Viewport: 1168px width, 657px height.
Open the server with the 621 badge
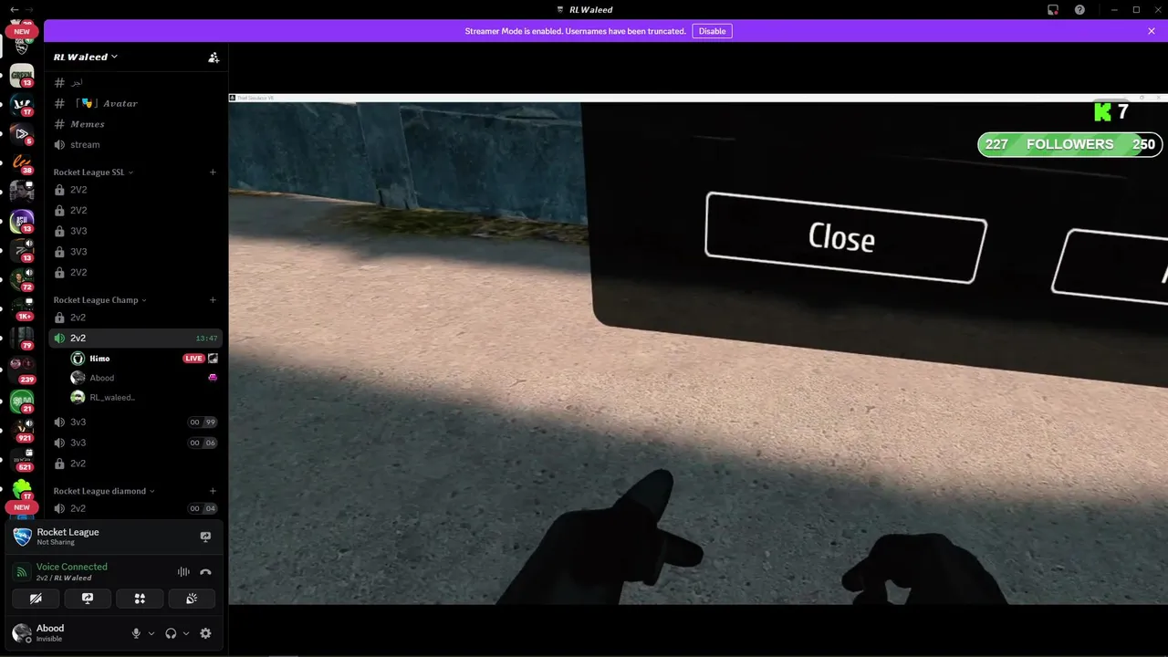pyautogui.click(x=22, y=458)
